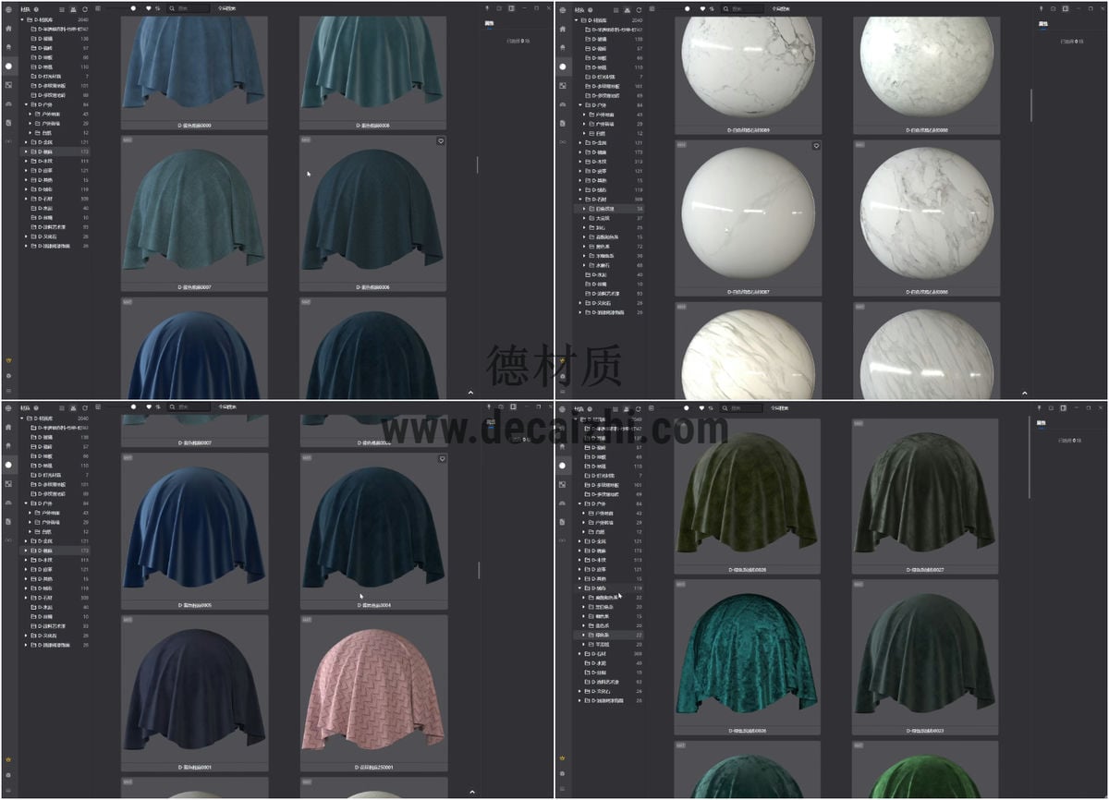
Task: Favorite the dark teal fabric via its heart, bottom-left window
Action: pos(442,459)
